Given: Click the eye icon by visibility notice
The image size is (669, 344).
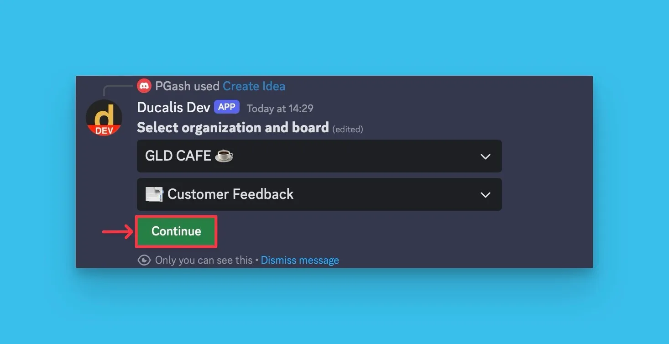Looking at the screenshot, I should (x=144, y=260).
